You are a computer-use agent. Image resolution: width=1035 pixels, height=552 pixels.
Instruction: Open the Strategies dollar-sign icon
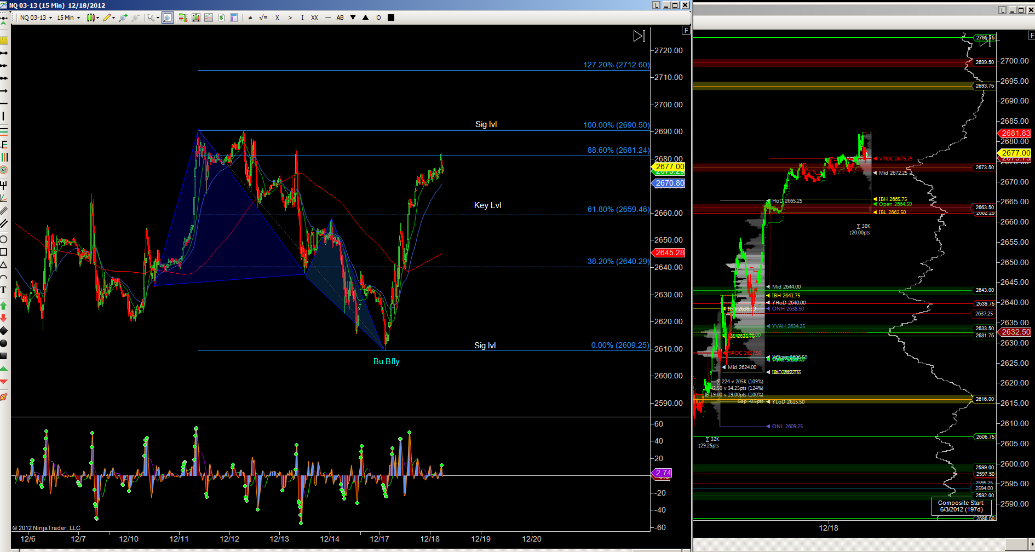click(x=221, y=18)
